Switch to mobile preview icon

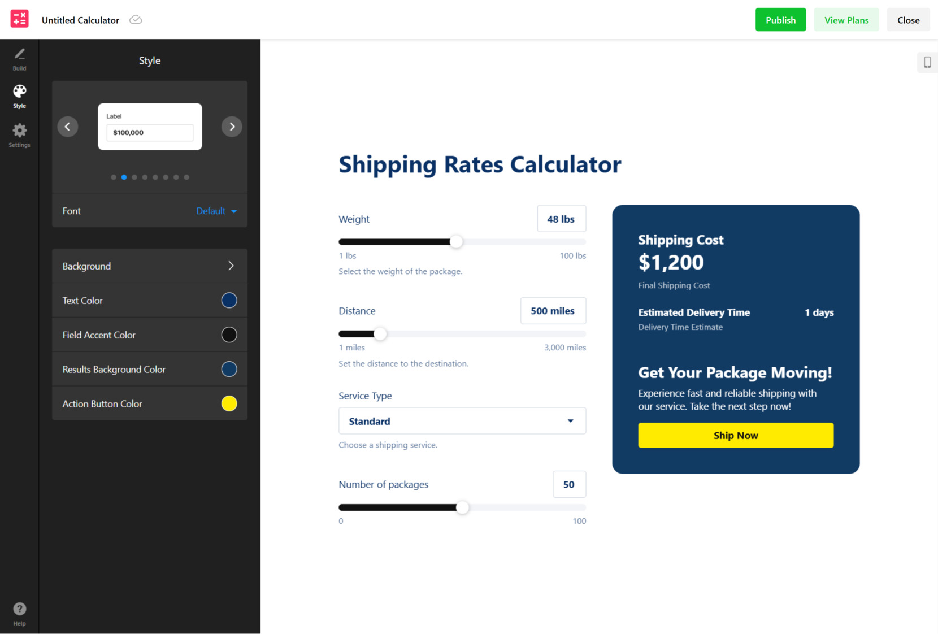point(927,62)
